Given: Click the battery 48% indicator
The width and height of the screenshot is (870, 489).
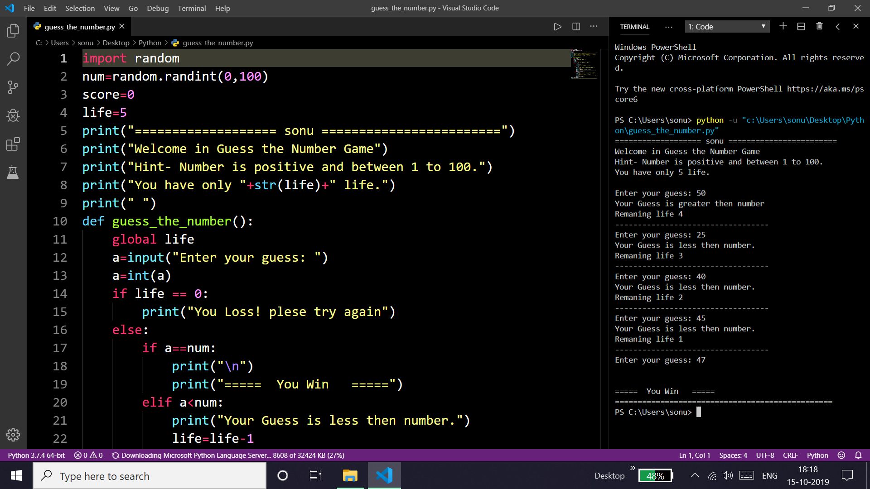Looking at the screenshot, I should coord(656,475).
